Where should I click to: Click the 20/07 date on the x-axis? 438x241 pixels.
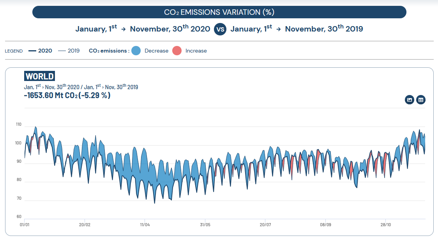tap(265, 225)
